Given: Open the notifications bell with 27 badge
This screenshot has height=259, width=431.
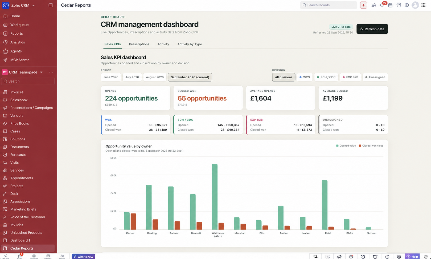Looking at the screenshot, I should tap(382, 5).
